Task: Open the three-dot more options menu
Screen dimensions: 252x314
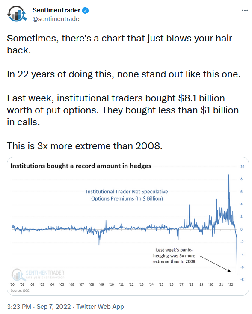Action: 245,10
